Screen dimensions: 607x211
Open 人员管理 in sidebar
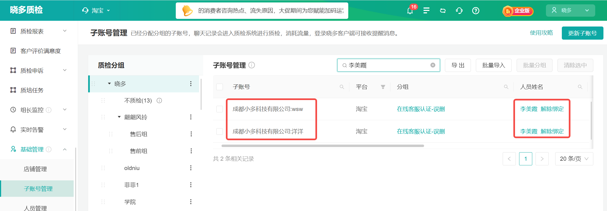[35, 208]
